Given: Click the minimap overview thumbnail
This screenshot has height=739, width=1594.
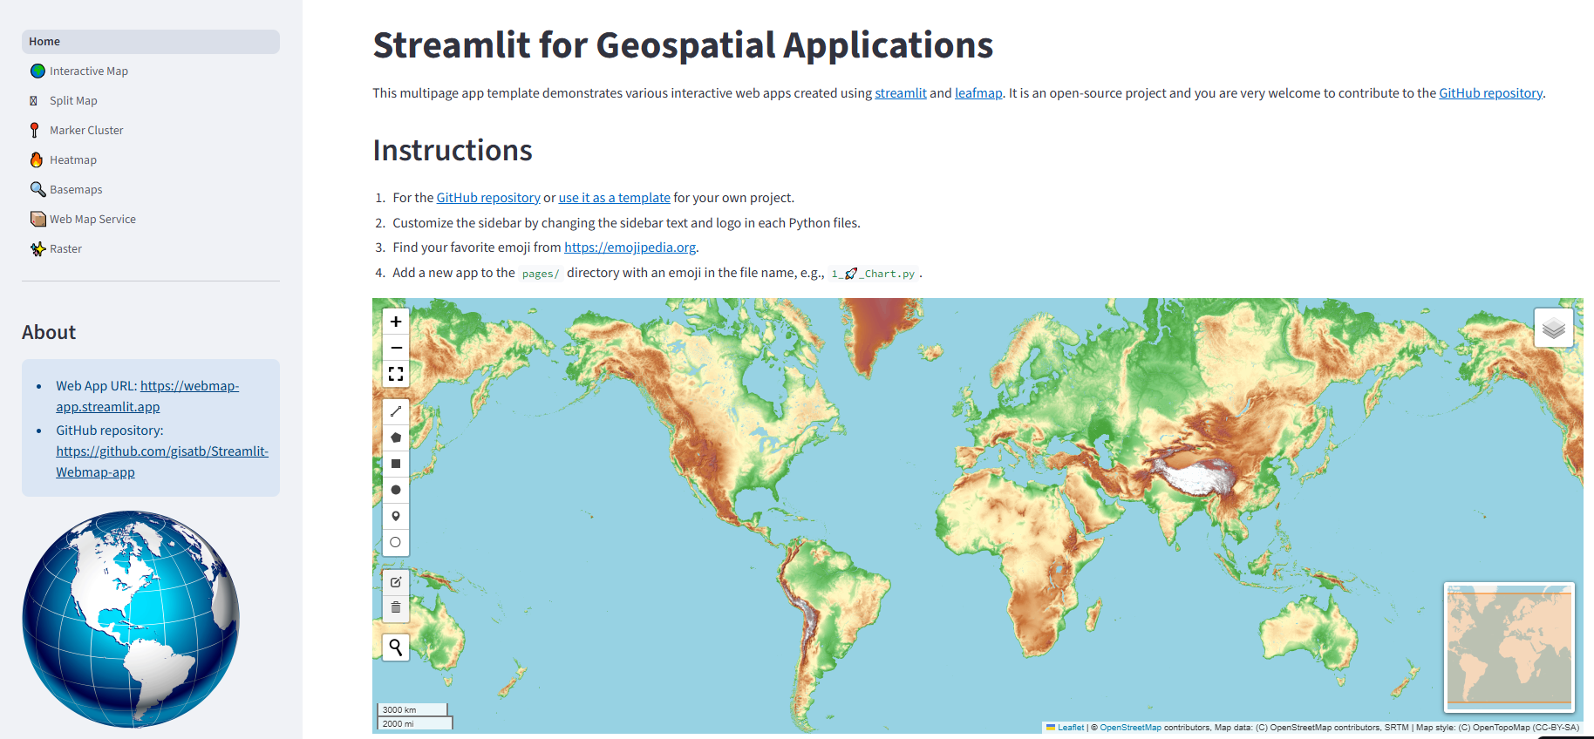Looking at the screenshot, I should coord(1509,647).
